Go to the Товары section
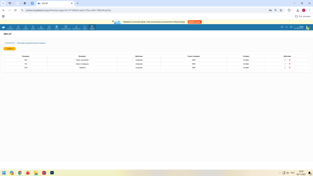Screen dimensions: 313x176 pyautogui.click(x=33, y=28)
